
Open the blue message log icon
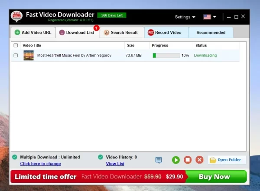(x=159, y=160)
